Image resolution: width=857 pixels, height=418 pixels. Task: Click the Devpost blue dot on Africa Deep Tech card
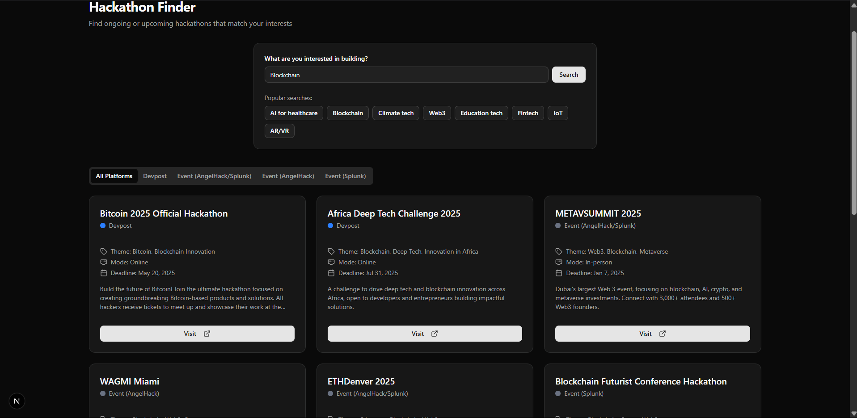pyautogui.click(x=330, y=226)
